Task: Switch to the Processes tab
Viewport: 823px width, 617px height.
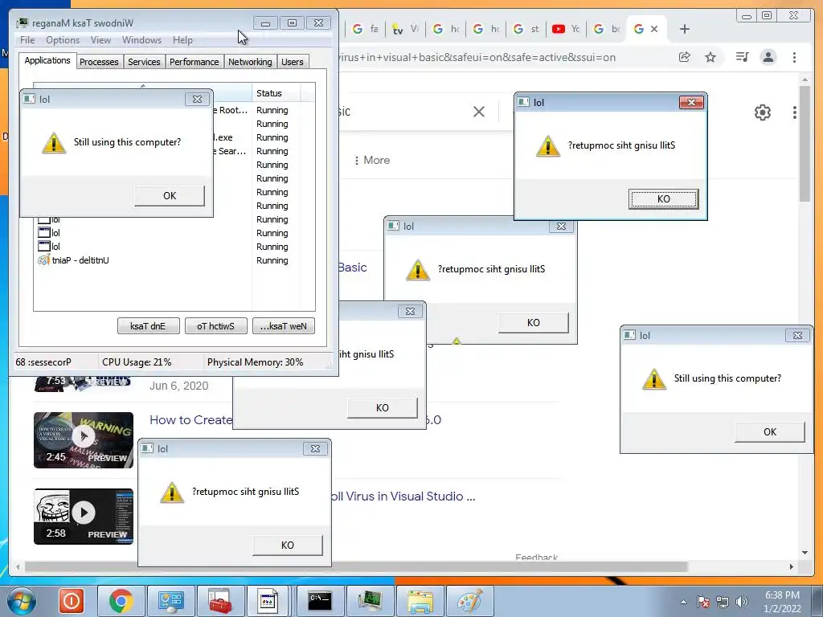Action: 99,62
